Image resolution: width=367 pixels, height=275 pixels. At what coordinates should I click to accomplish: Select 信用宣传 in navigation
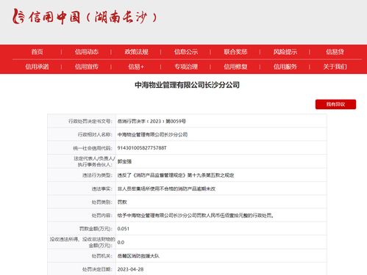point(87,67)
